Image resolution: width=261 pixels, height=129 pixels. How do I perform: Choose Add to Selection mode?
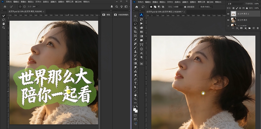pyautogui.click(x=155, y=7)
